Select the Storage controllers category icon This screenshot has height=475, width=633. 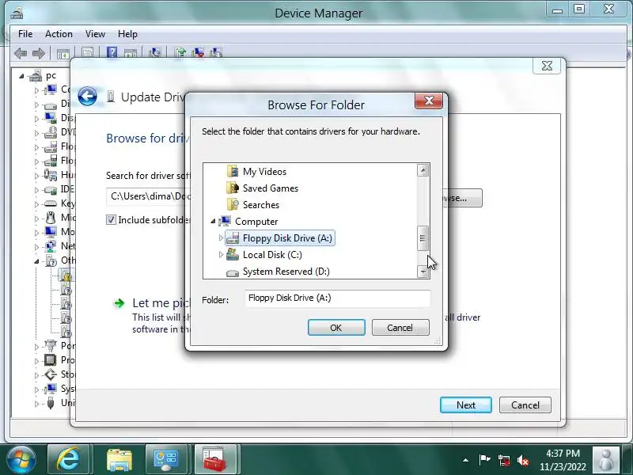pyautogui.click(x=50, y=374)
